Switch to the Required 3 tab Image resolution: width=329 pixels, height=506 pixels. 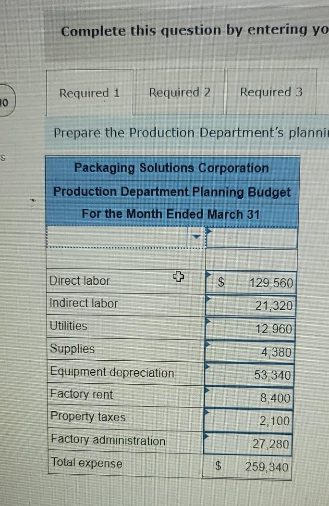pyautogui.click(x=271, y=92)
